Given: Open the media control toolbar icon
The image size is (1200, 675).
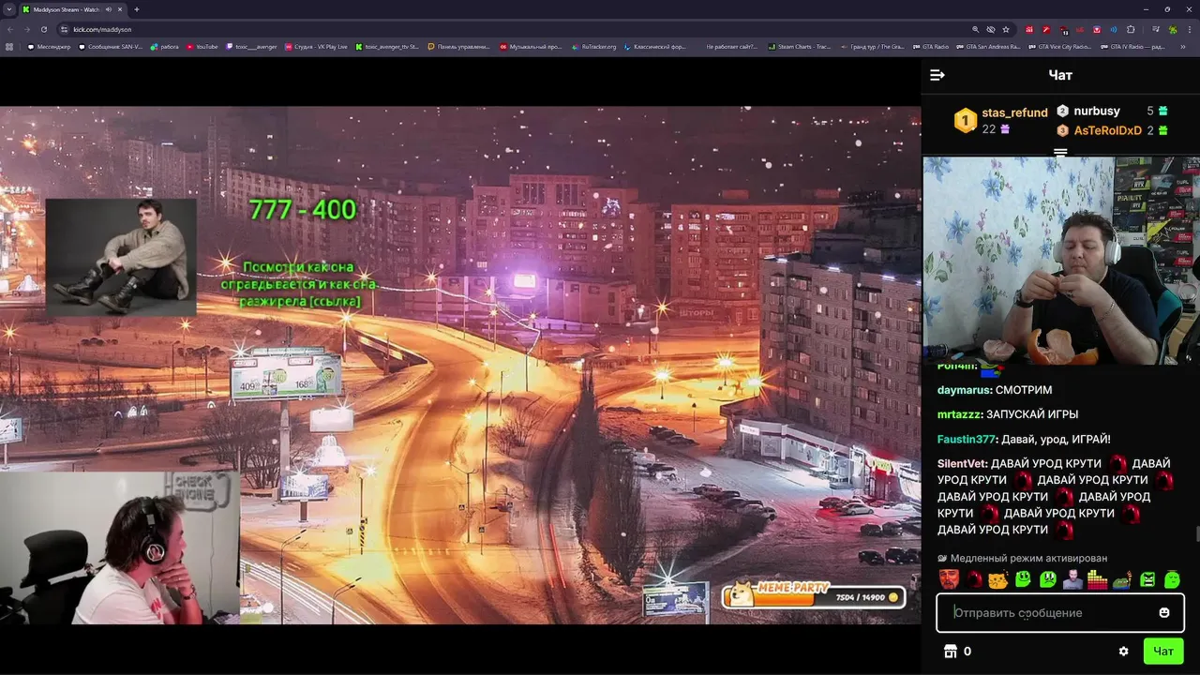Looking at the screenshot, I should [1156, 29].
